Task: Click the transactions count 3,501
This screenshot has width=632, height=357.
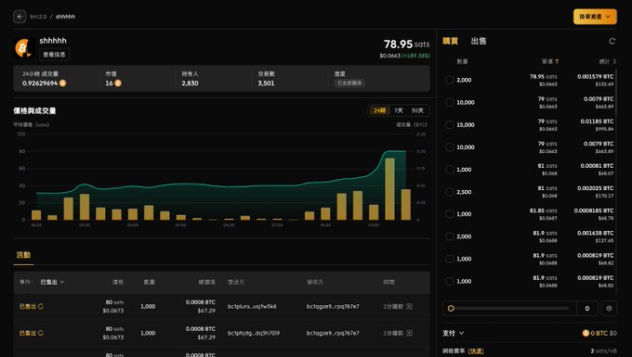Action: (266, 83)
